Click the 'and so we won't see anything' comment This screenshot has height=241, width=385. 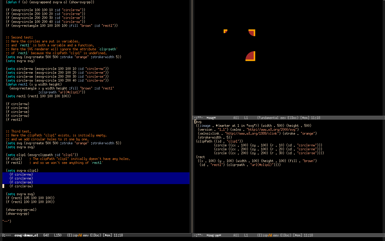[66, 163]
